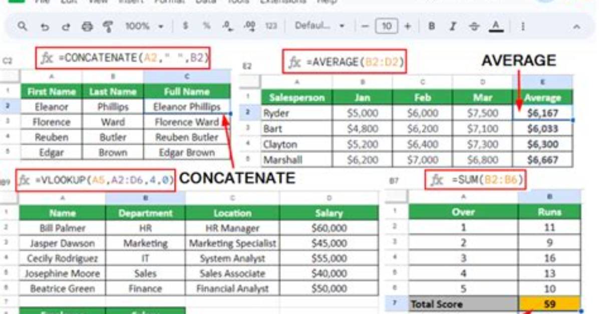This screenshot has width=599, height=314.
Task: Click the font size field showing 10
Action: tap(386, 26)
